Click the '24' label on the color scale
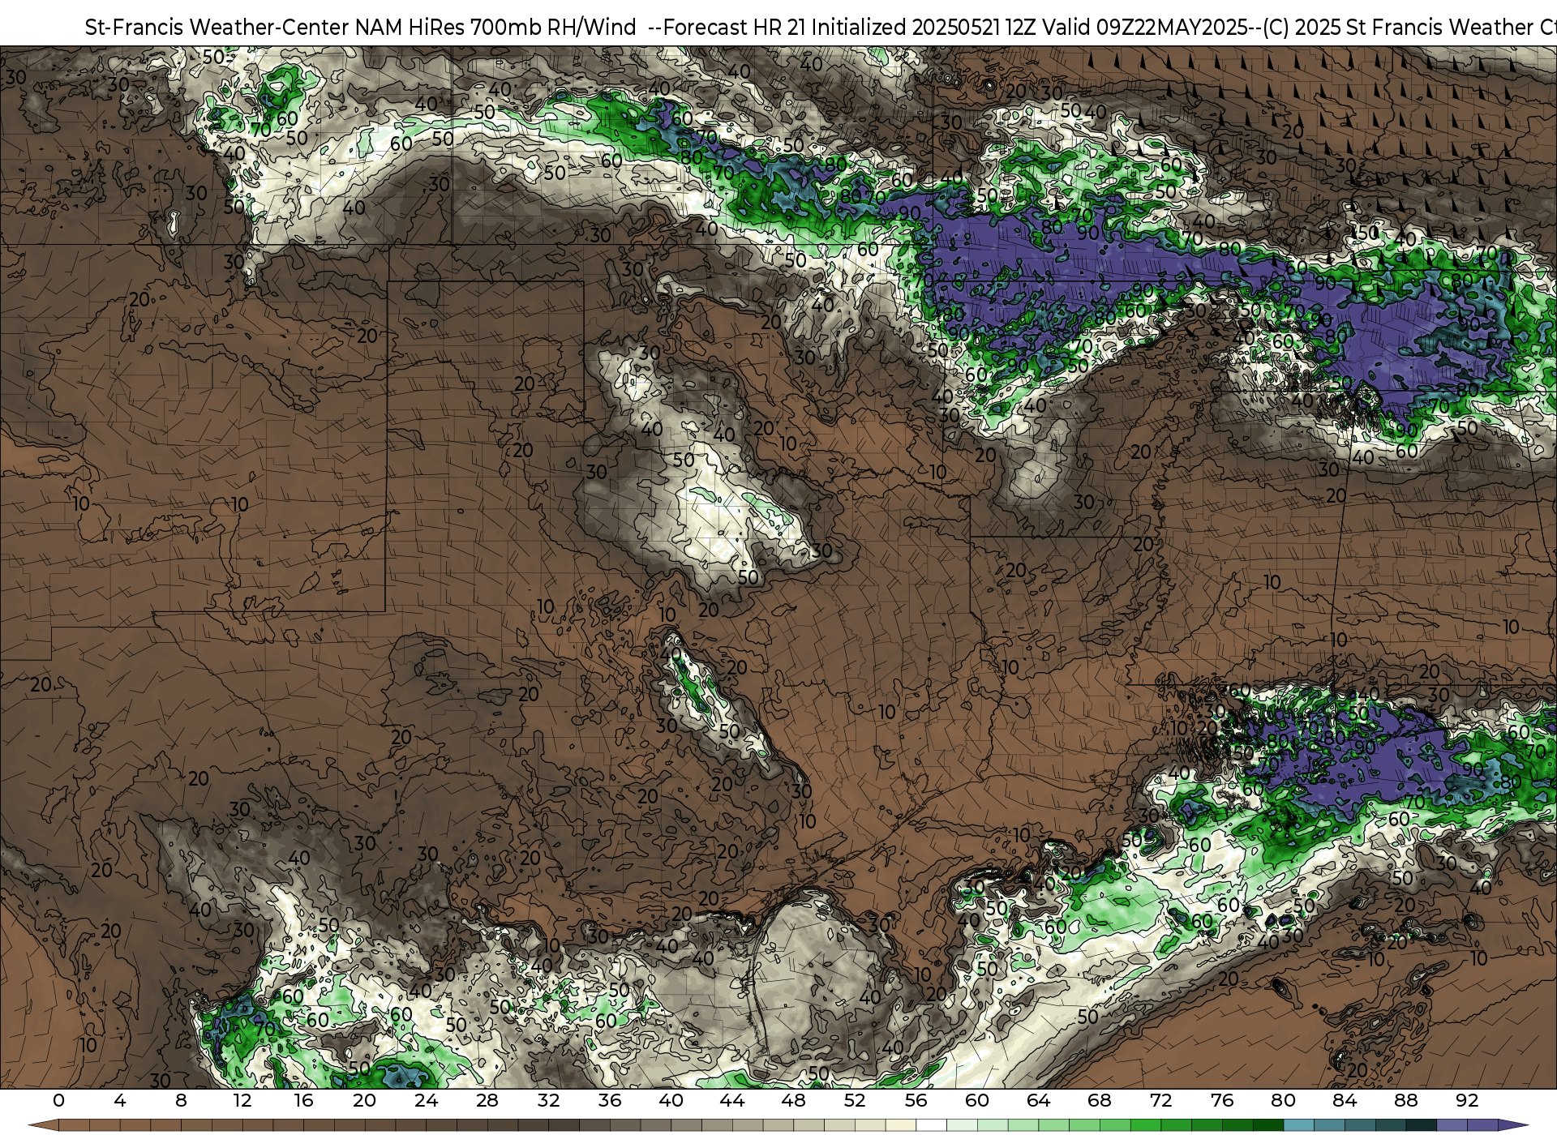 (426, 1100)
